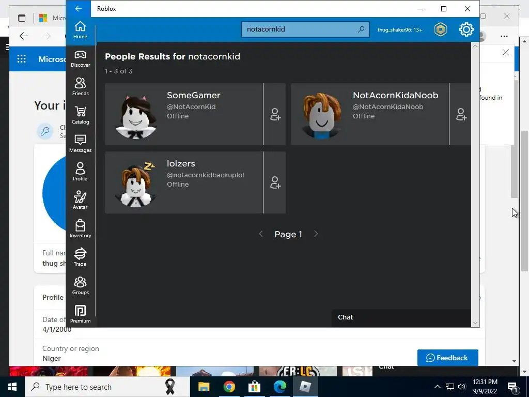Open the Avatar editor
The height and width of the screenshot is (397, 529).
click(80, 200)
